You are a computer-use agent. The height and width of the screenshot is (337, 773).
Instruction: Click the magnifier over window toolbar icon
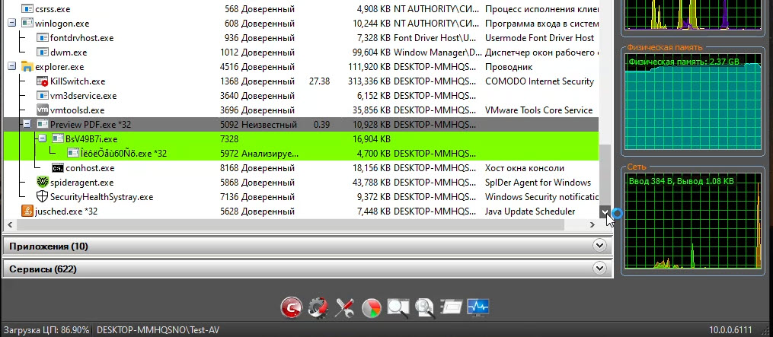398,307
